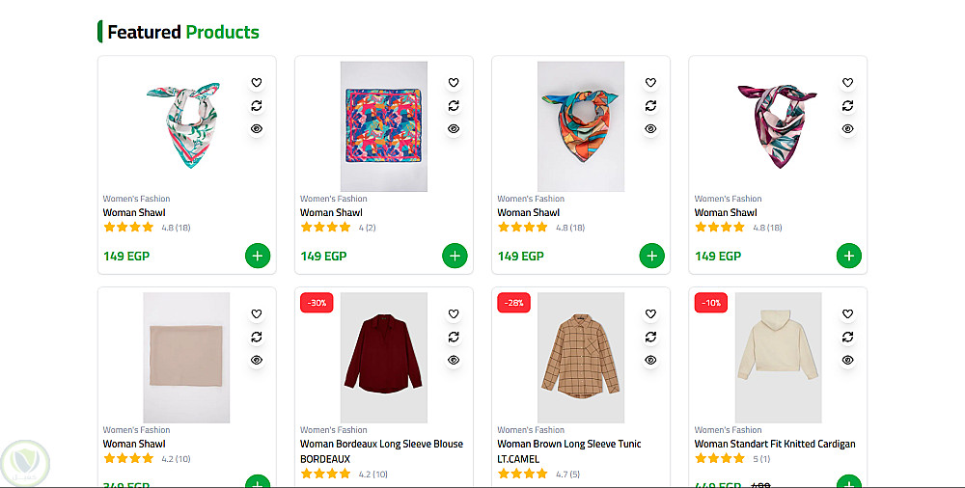Quick view the third orange Woman Shawl
This screenshot has width=965, height=488.
tap(650, 128)
